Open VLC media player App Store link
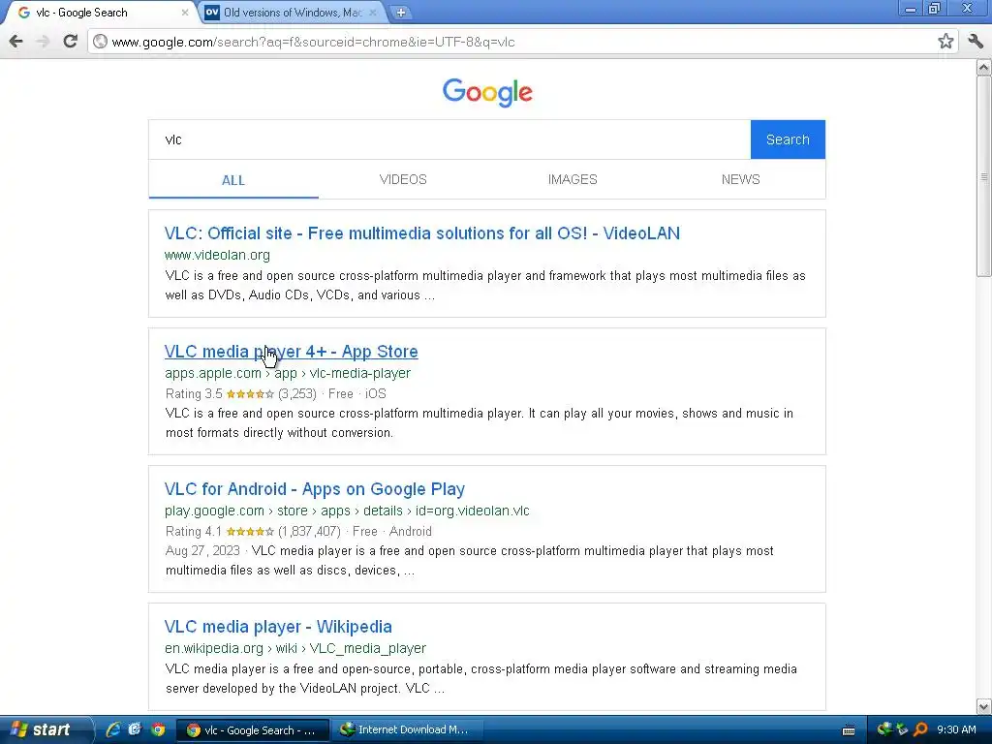 [x=291, y=352]
